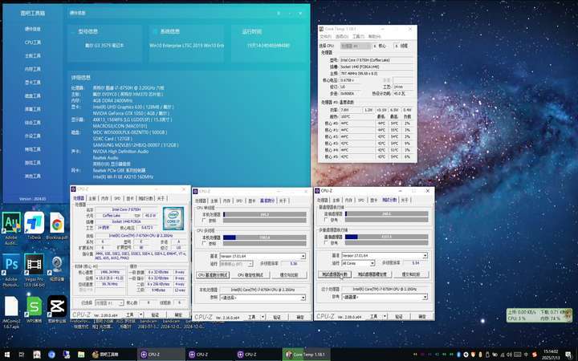Select 烤鸡工具 in 图吧工具箱 sidebar
This screenshot has height=361, width=578.
click(x=32, y=149)
